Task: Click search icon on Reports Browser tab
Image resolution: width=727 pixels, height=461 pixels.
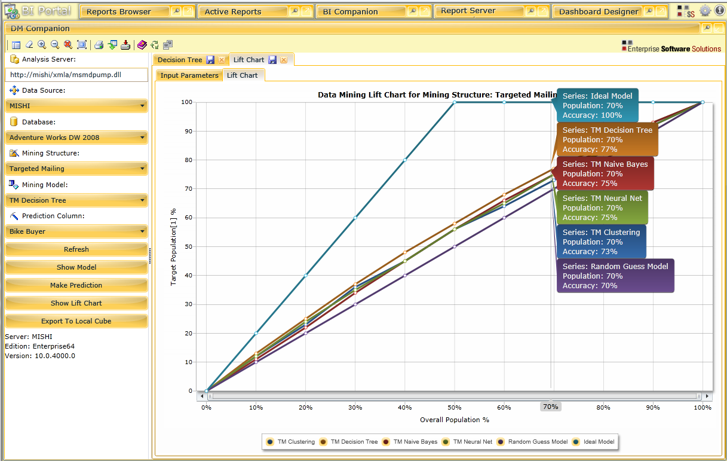Action: [176, 11]
